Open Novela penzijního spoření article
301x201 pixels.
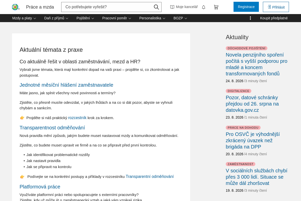pyautogui.click(x=257, y=64)
